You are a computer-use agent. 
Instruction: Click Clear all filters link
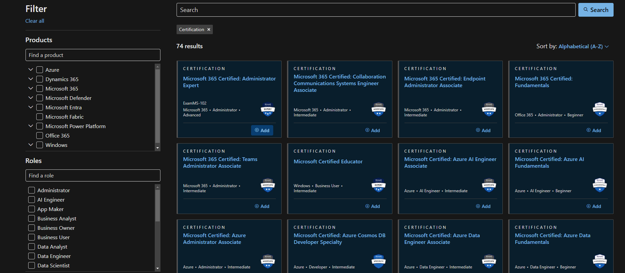35,21
